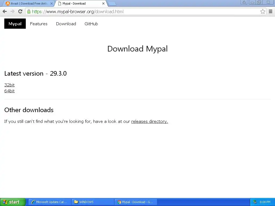Open the GitHub nav item

(x=91, y=24)
